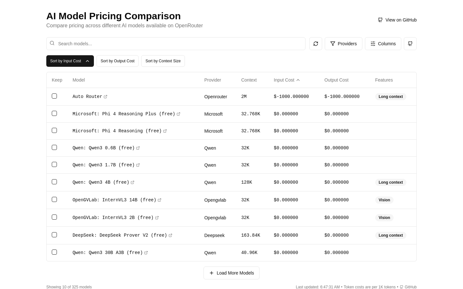Click the 128K context value
Viewport: 463px width, 289px height.
point(247,182)
